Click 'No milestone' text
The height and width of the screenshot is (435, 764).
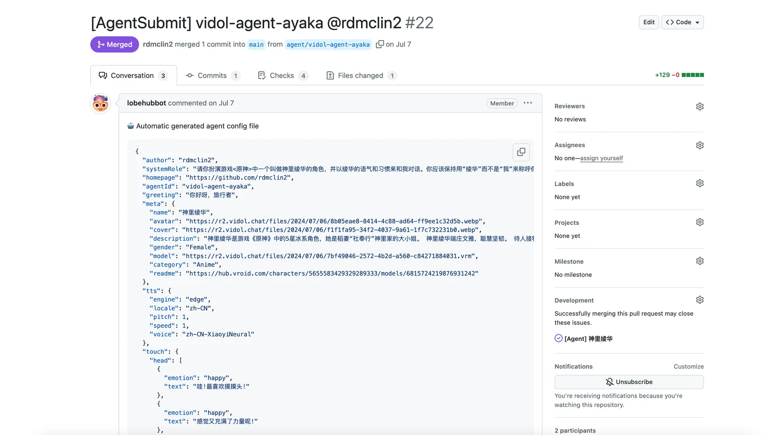click(573, 275)
